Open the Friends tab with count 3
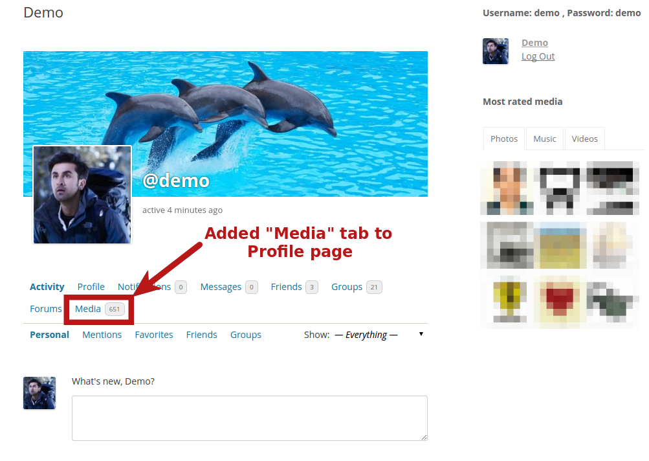Screen dimensions: 649x461 coord(286,287)
